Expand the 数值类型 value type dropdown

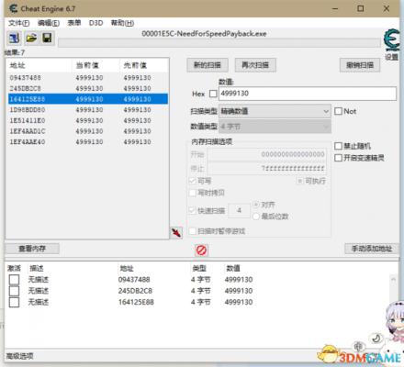point(275,126)
